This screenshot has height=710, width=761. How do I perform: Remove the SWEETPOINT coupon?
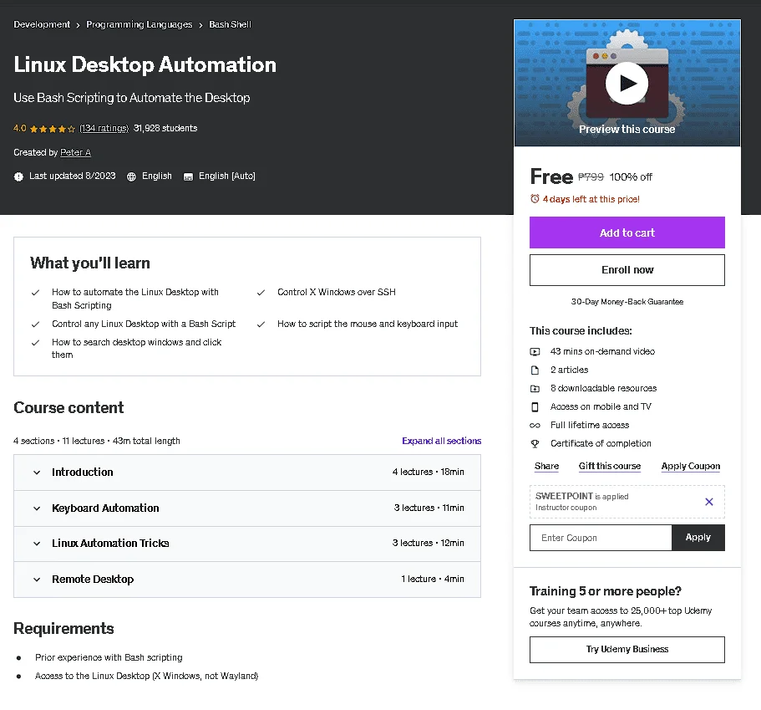pos(709,502)
